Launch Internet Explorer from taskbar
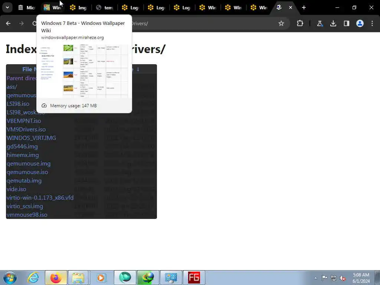The height and width of the screenshot is (285, 380). pos(33,278)
